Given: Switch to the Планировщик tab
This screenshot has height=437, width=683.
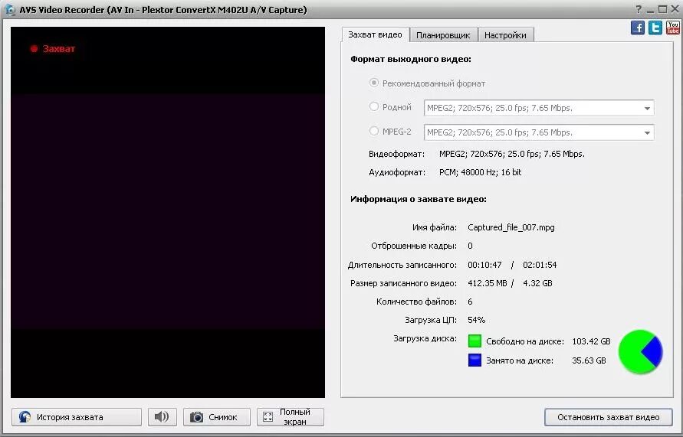Looking at the screenshot, I should [x=443, y=35].
